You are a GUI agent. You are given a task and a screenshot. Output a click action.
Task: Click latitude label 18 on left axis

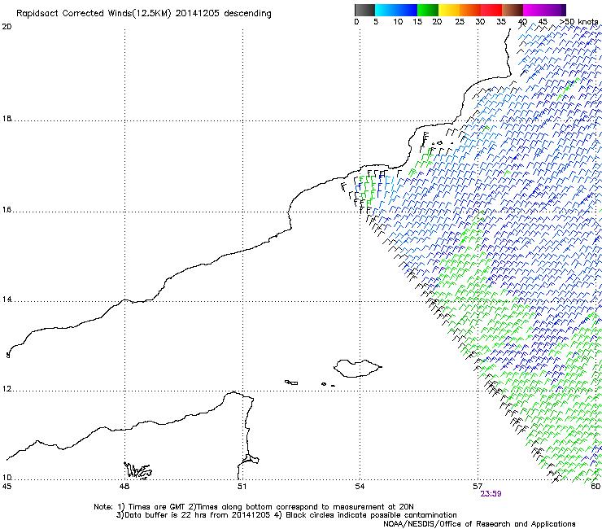pyautogui.click(x=7, y=119)
